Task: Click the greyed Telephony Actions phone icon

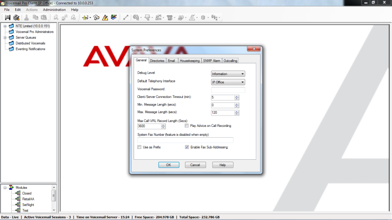Action: pyautogui.click(x=170, y=18)
